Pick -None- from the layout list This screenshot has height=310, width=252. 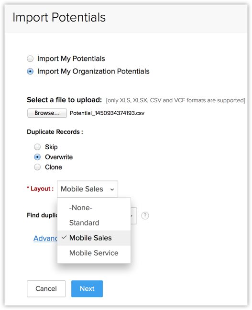coord(94,208)
